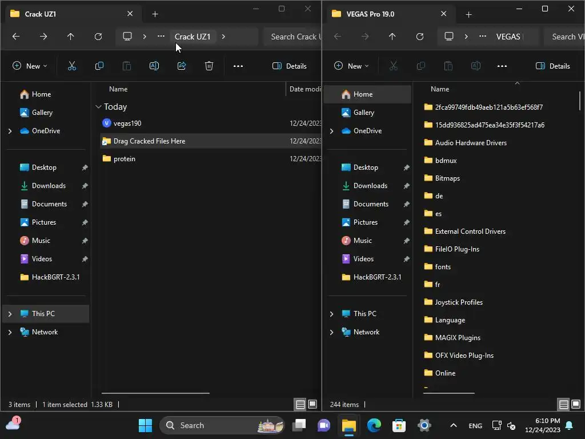Click horizontal scrollbar in Crack UZ1 file list

155,393
